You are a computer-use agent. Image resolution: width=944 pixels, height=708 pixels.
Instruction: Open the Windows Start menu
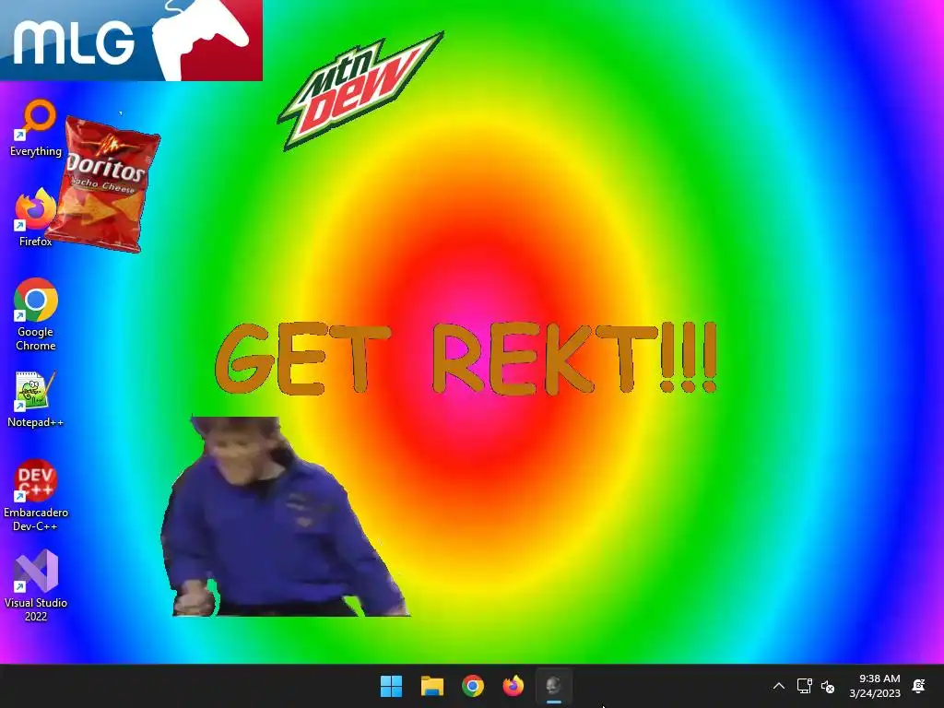click(391, 686)
